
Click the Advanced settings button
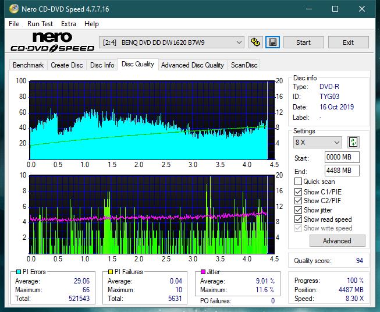(337, 241)
